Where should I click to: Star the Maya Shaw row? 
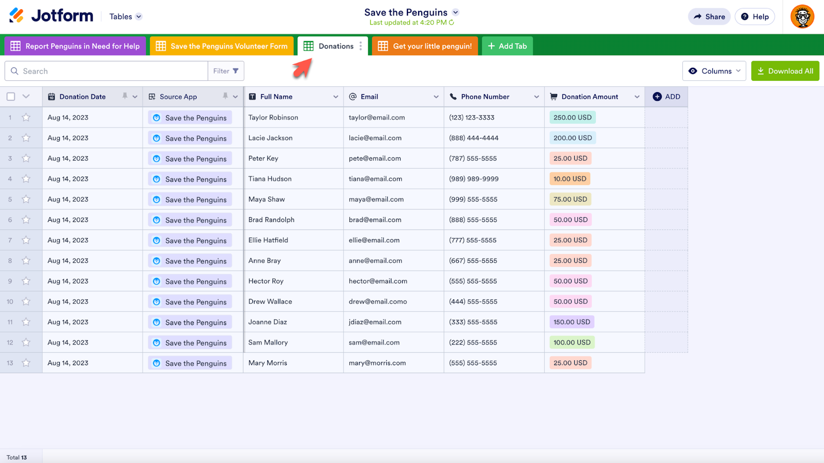tap(26, 199)
